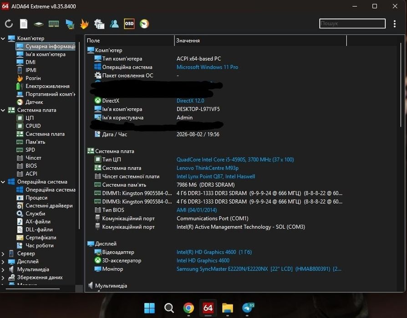407x318 pixels.
Task: Open the Сертифікати tree item
Action: click(x=36, y=237)
